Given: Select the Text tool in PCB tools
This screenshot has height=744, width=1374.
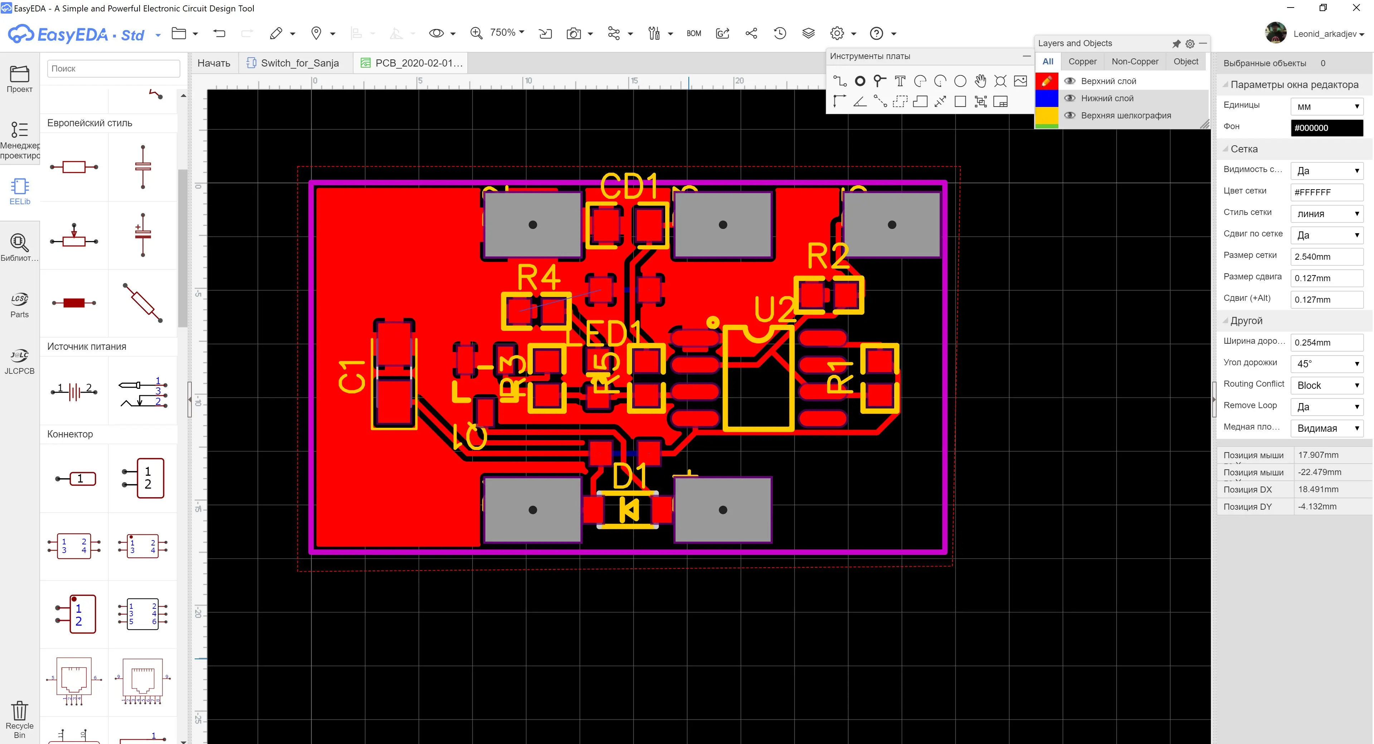Looking at the screenshot, I should coord(900,81).
